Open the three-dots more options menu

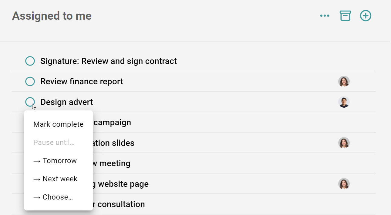325,16
